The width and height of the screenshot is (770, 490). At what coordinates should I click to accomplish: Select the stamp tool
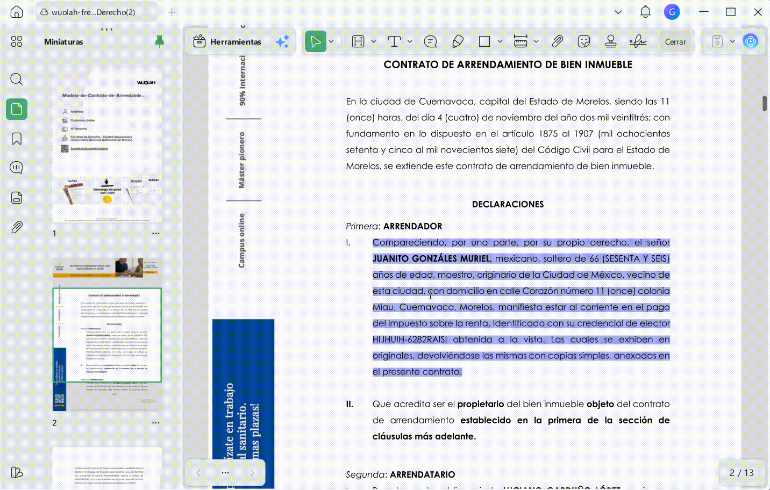[611, 41]
